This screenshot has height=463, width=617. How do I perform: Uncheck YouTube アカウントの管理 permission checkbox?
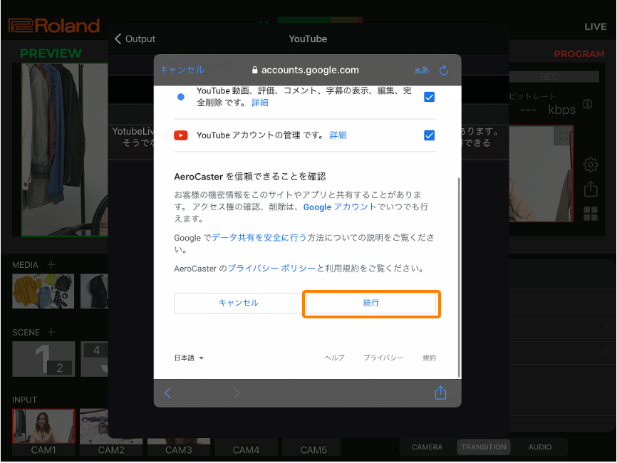pyautogui.click(x=430, y=135)
